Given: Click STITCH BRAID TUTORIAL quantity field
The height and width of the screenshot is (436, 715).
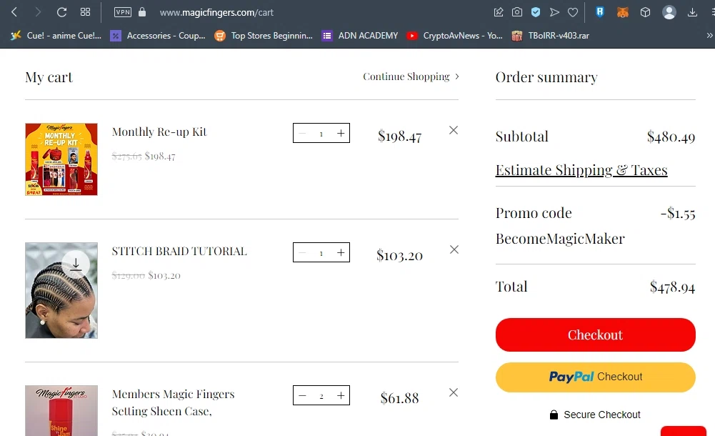Looking at the screenshot, I should tap(321, 252).
